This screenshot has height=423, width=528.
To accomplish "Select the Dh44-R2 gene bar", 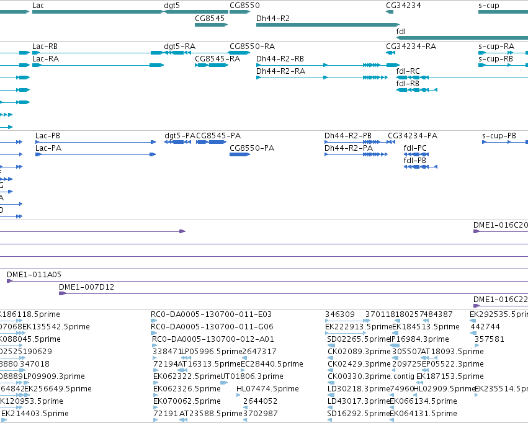I will [328, 25].
